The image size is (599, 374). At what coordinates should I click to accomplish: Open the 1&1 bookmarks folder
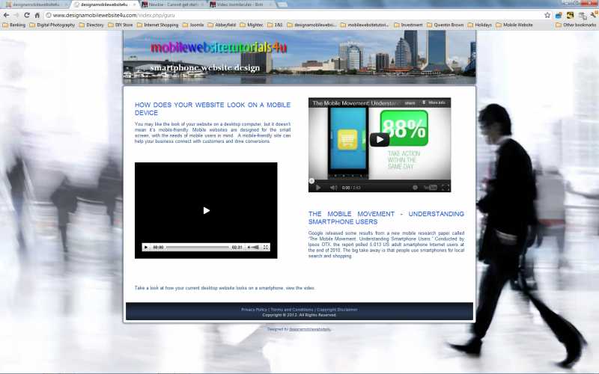275,25
